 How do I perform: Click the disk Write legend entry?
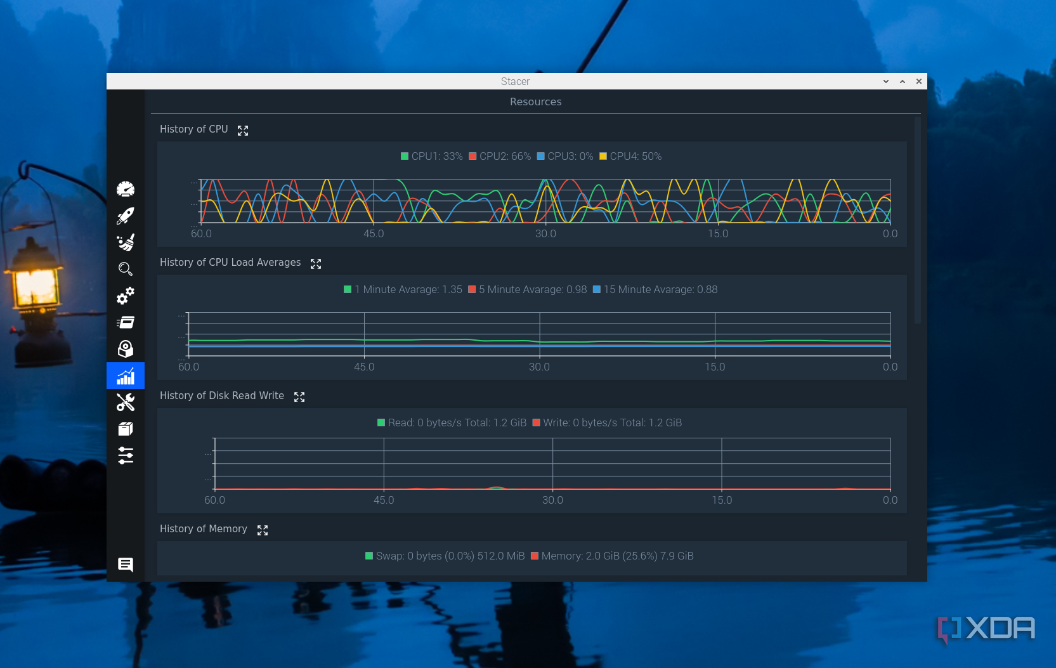[608, 422]
